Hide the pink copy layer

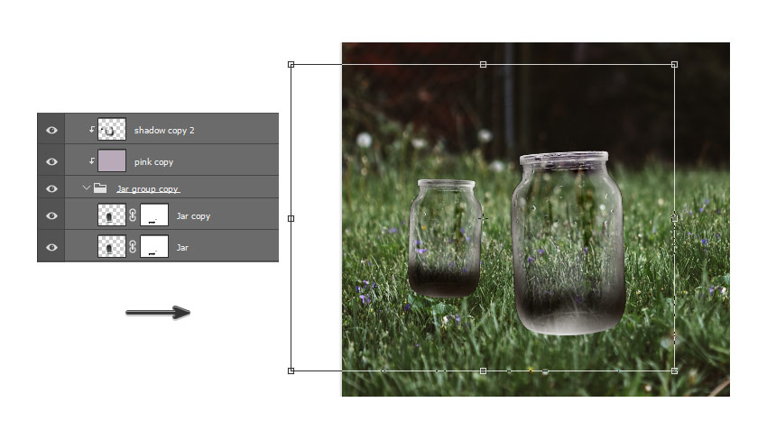[51, 161]
